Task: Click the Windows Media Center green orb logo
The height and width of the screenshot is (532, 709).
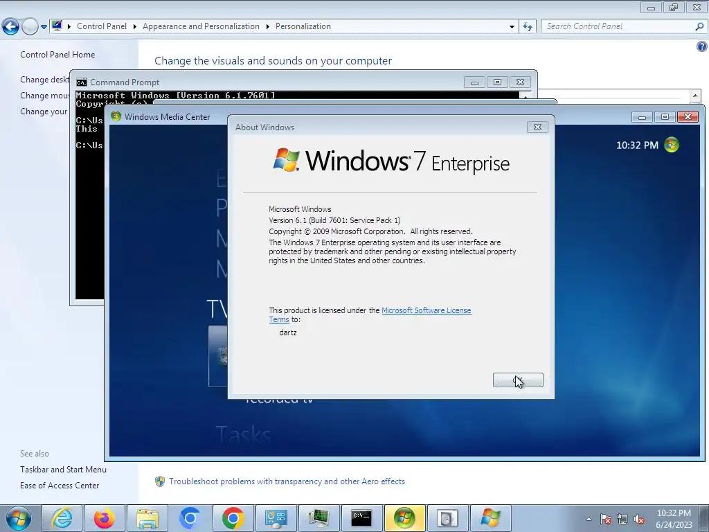Action: [x=672, y=145]
